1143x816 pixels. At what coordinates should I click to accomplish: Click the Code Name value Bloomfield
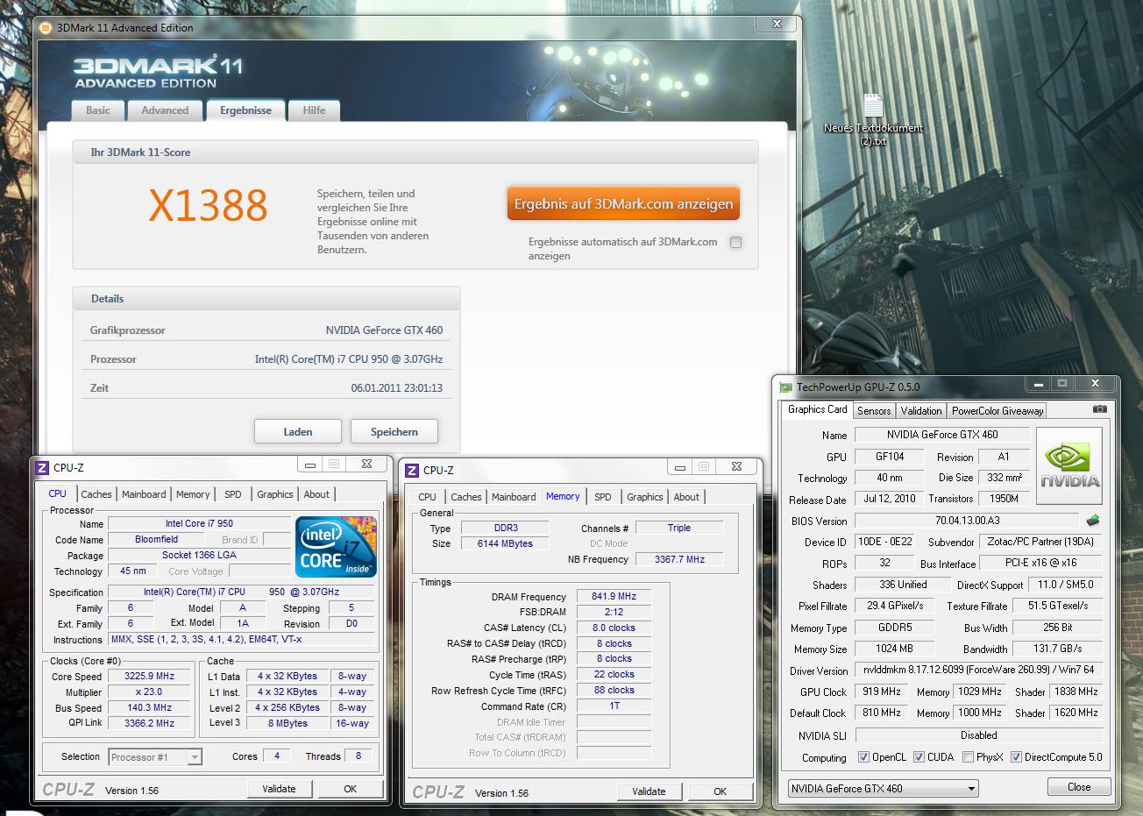pos(157,540)
